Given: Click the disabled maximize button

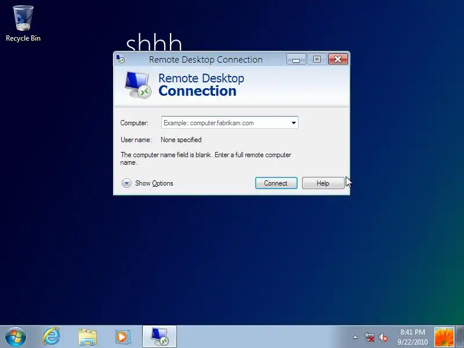Looking at the screenshot, I should [x=317, y=59].
